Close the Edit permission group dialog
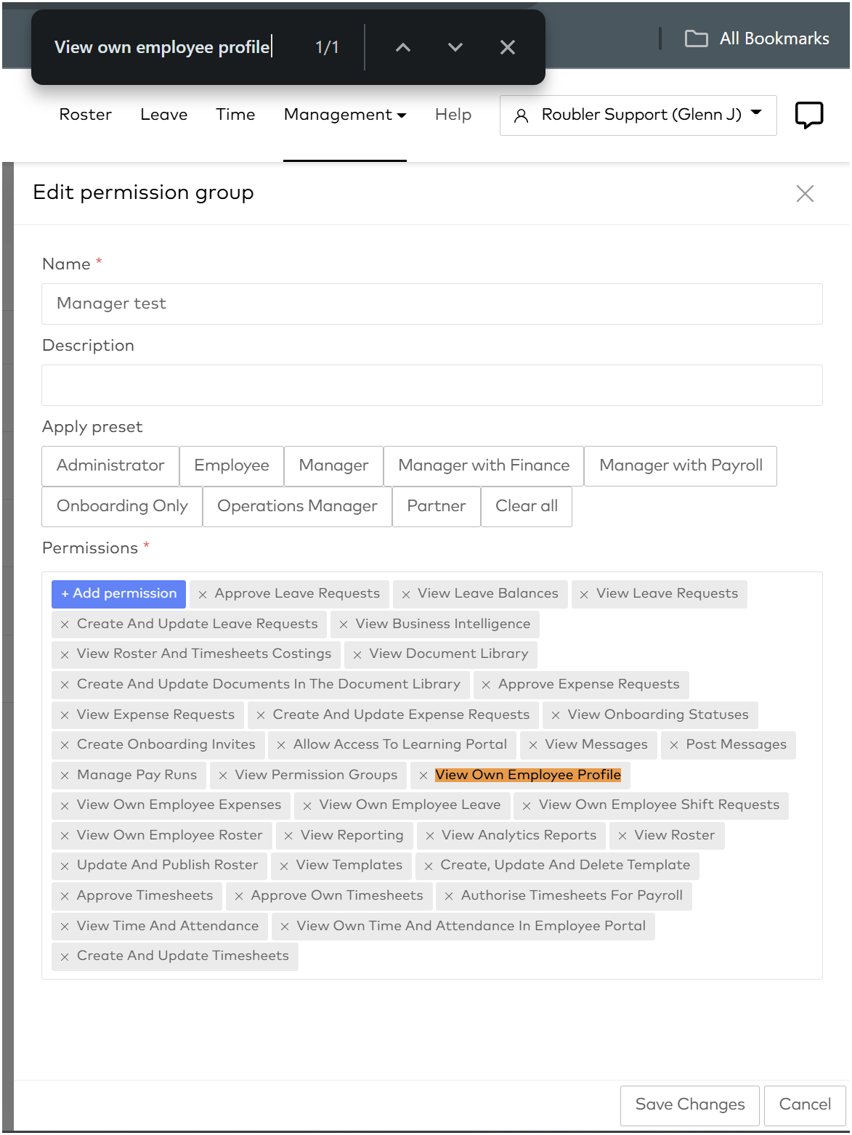 pyautogui.click(x=805, y=193)
